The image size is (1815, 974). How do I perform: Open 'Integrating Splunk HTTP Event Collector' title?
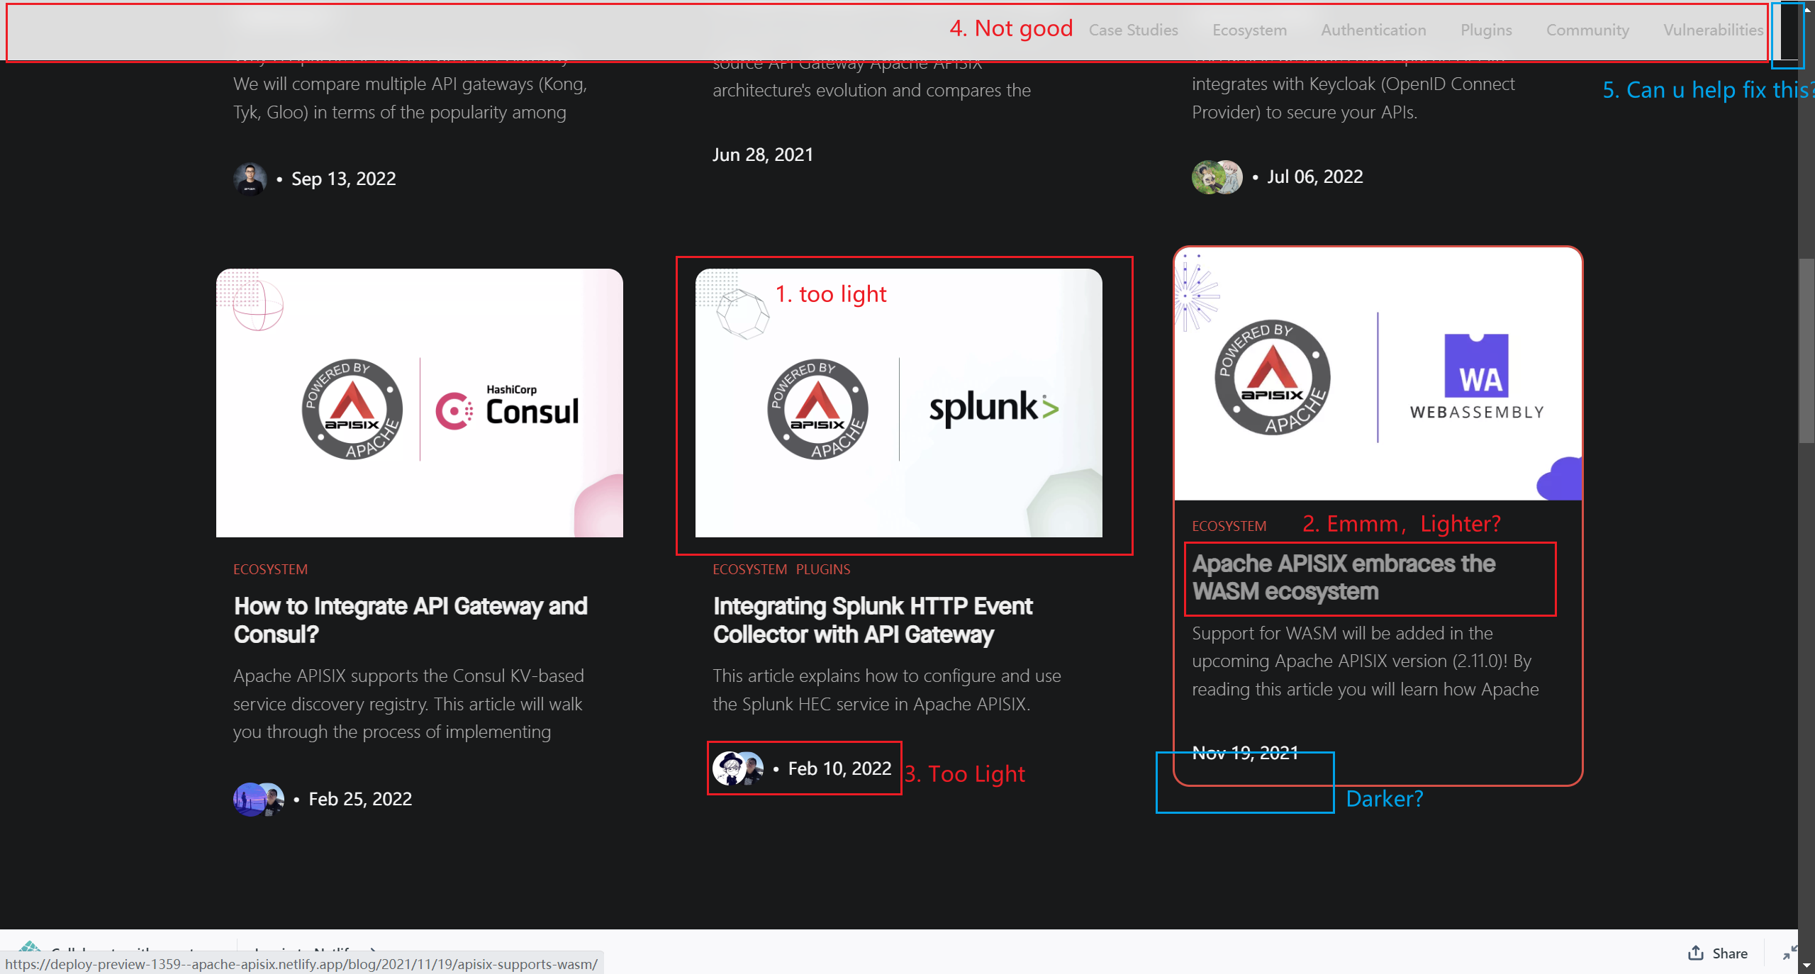(872, 620)
